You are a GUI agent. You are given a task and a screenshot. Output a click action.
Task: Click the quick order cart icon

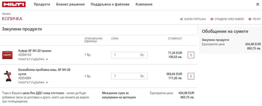click(x=181, y=19)
